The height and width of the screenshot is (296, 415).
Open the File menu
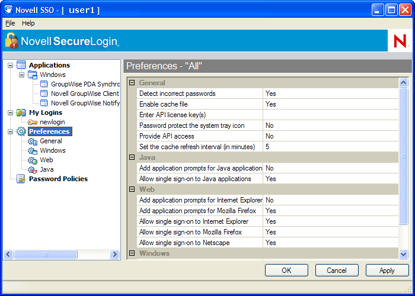[10, 23]
